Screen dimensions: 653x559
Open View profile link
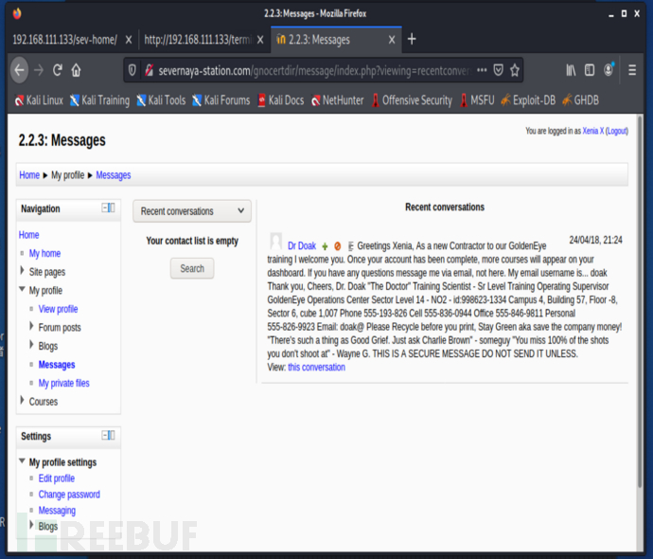click(x=59, y=309)
